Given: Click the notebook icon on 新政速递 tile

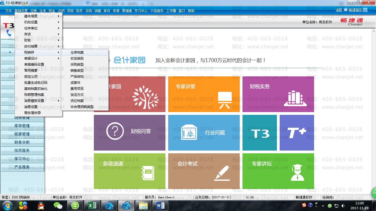Looking at the screenshot, I should [x=148, y=173].
